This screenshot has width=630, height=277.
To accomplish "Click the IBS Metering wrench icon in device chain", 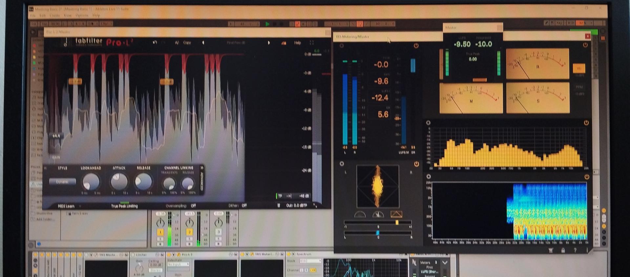I will tap(252, 254).
